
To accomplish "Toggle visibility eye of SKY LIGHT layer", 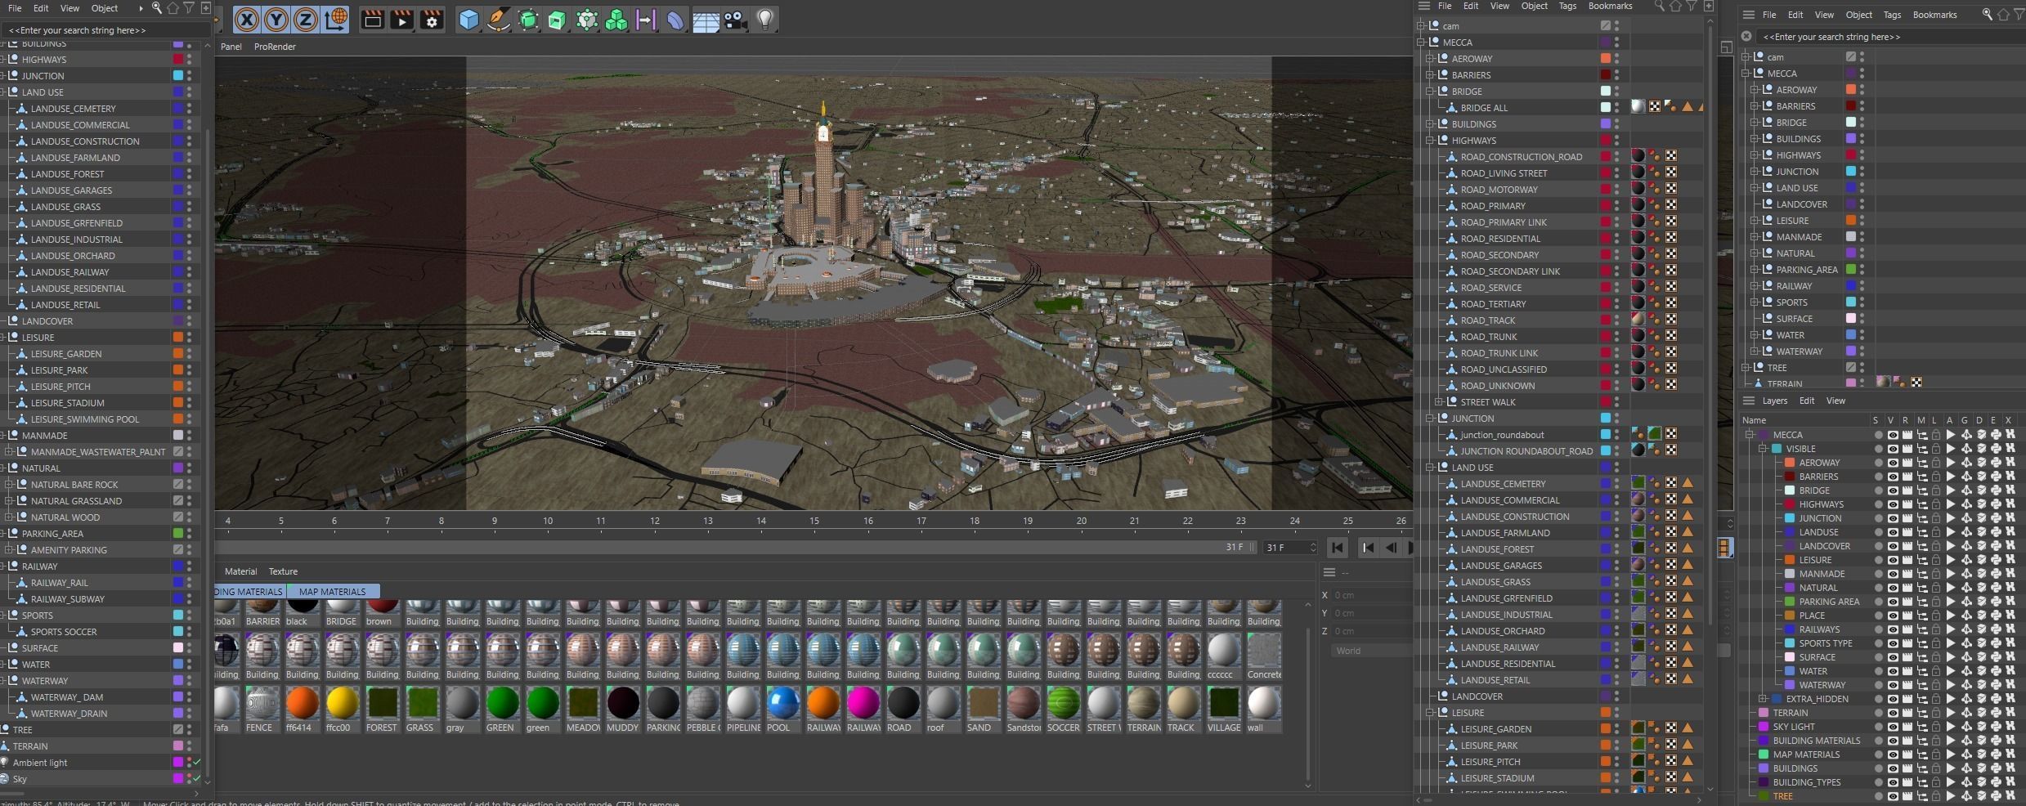I will click(1893, 727).
